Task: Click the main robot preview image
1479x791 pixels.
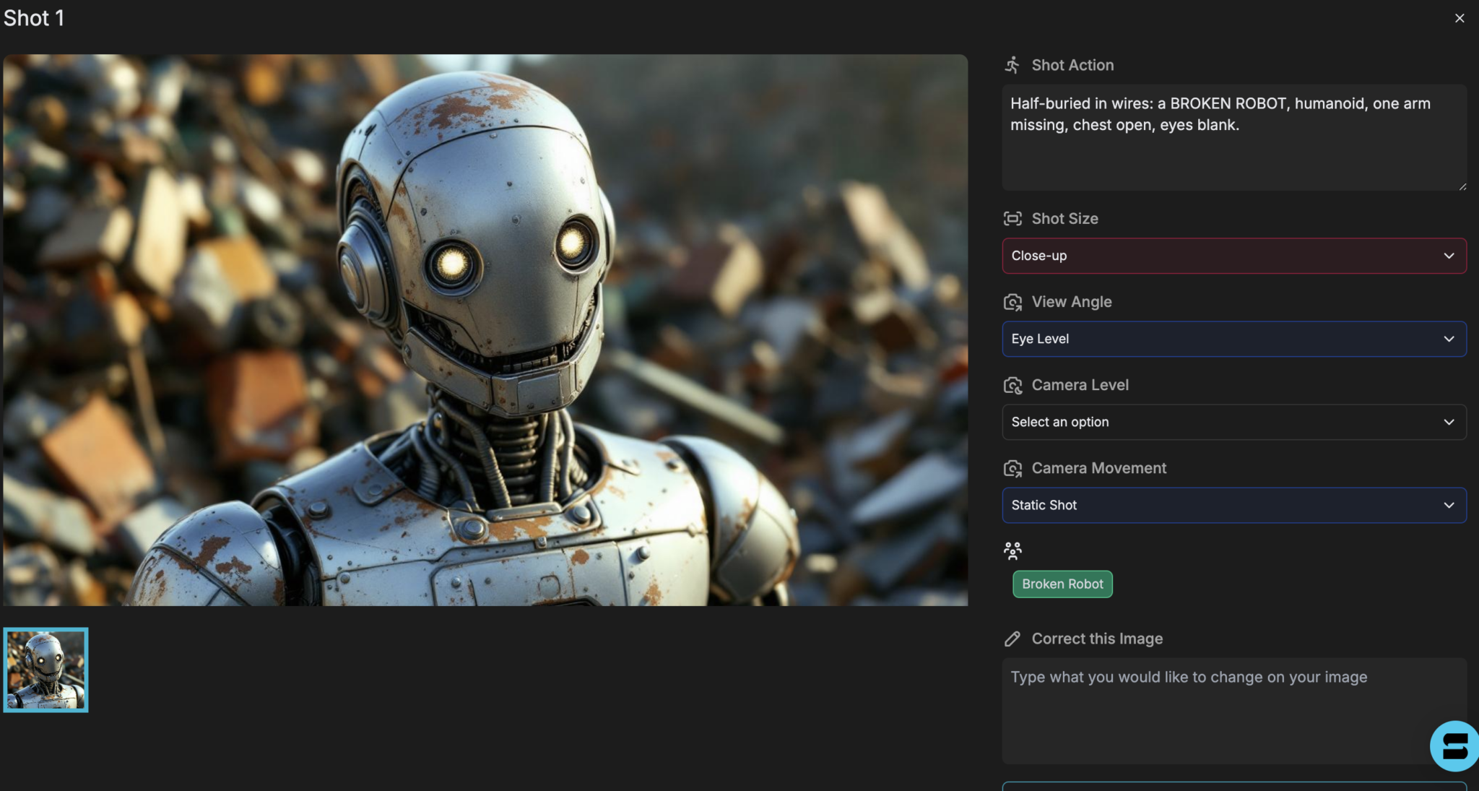Action: [485, 329]
